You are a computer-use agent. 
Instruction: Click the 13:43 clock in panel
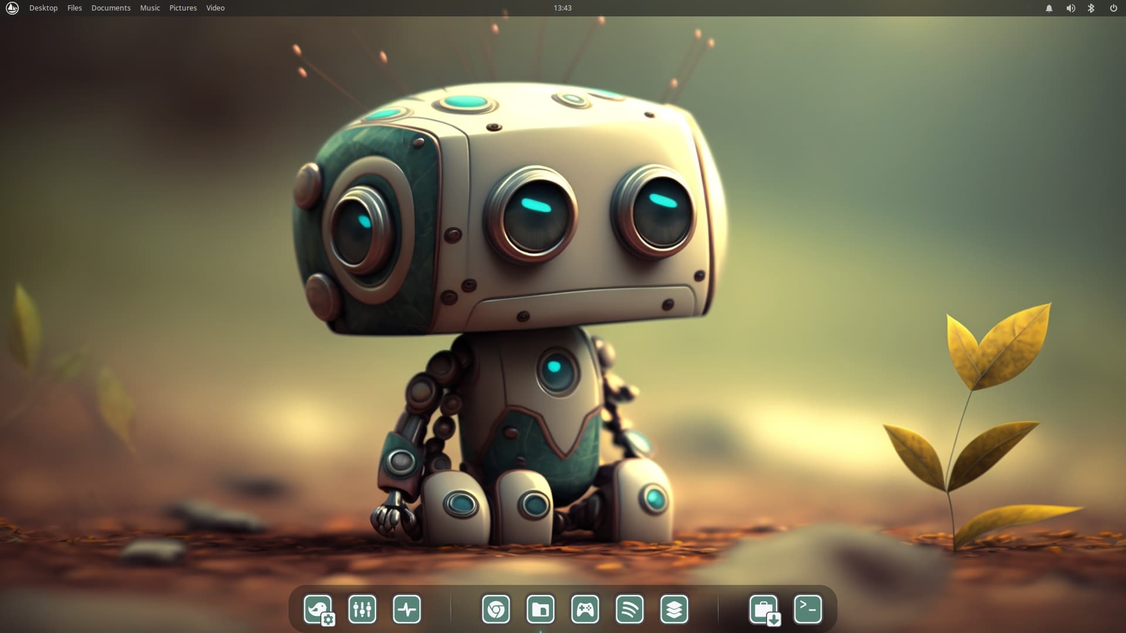click(562, 8)
